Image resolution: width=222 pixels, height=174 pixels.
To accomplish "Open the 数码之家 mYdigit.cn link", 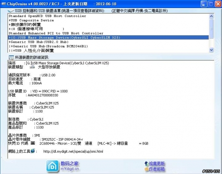I will coord(70,166).
